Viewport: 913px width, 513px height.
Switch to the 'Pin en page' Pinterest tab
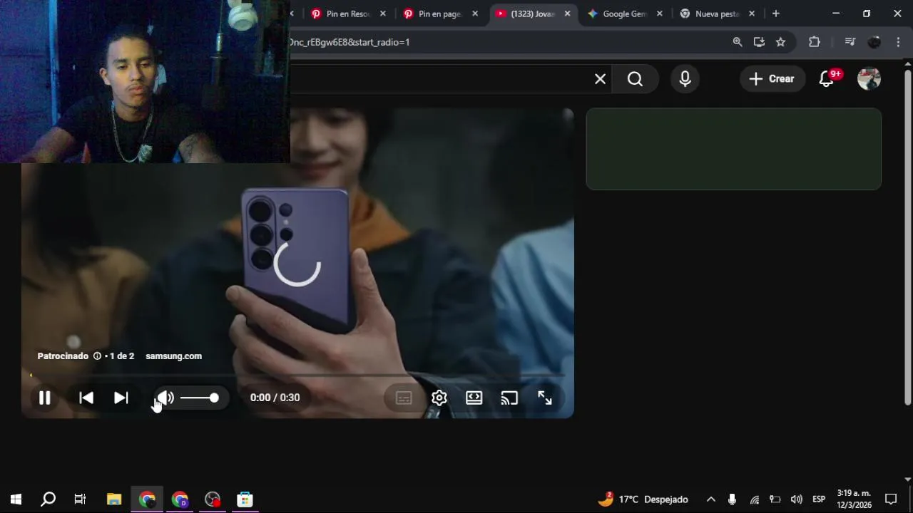click(x=432, y=14)
